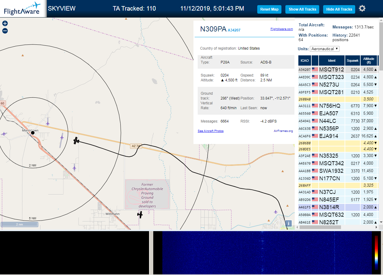
Task: Open the AirFrames.org link
Action: [283, 131]
